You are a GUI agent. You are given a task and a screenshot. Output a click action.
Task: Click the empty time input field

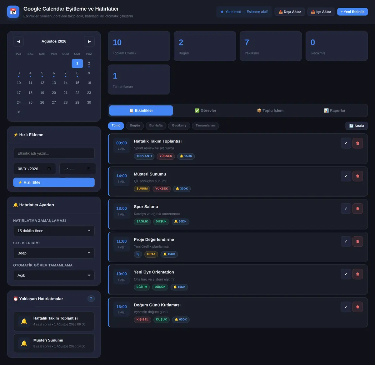(x=77, y=169)
